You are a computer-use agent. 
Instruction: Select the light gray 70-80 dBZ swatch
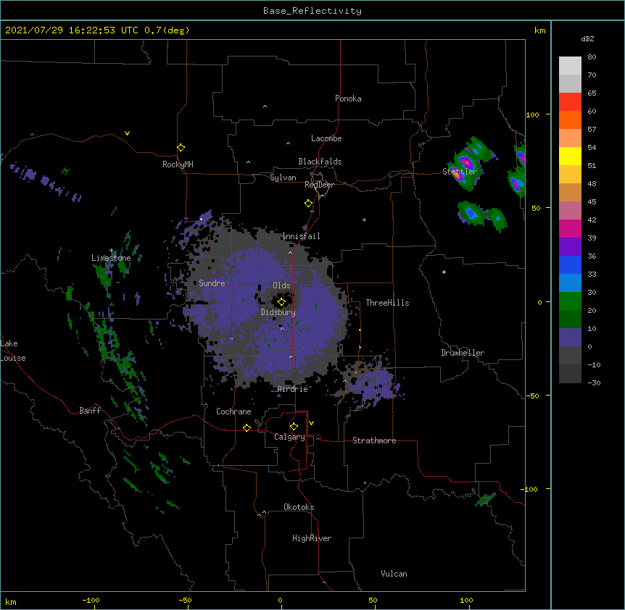tap(570, 66)
